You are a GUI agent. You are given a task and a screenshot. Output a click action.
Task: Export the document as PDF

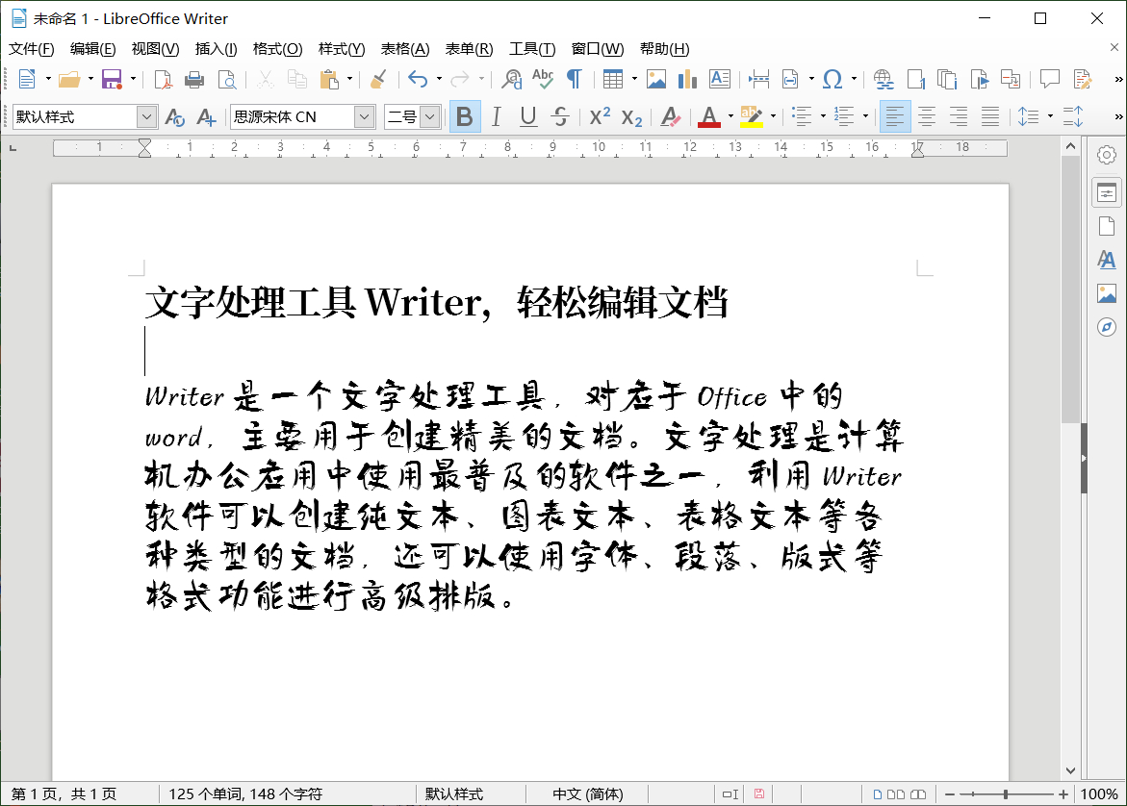164,79
